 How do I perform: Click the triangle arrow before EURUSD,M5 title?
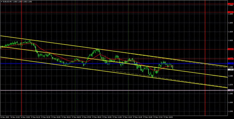coord(1,2)
